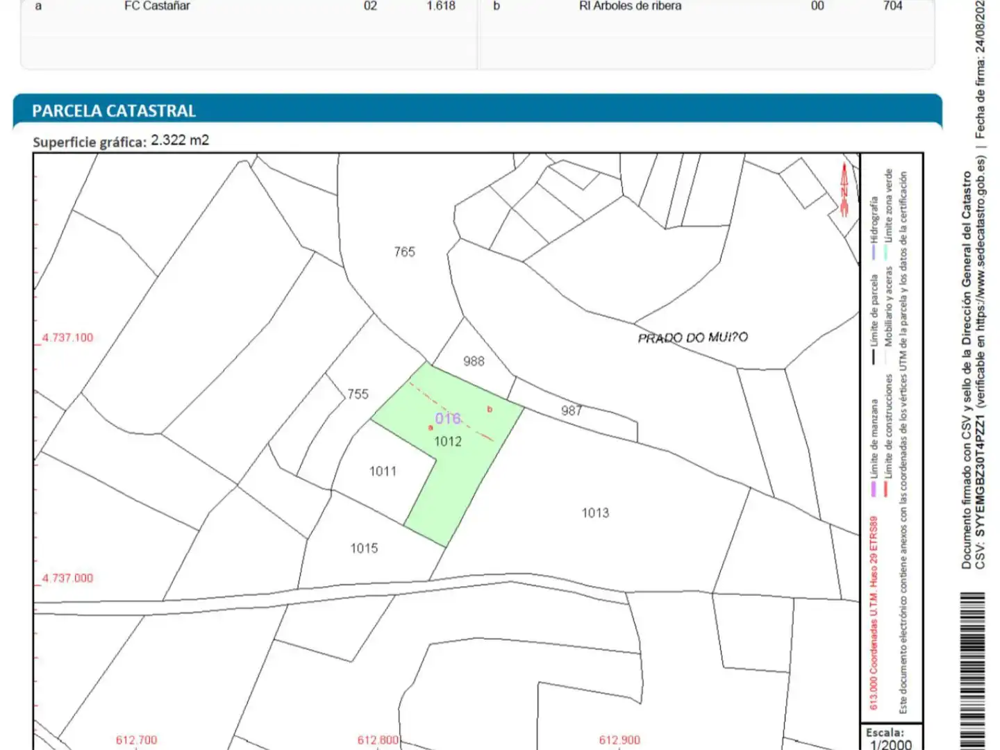Click the north arrow compass icon
The image size is (1000, 750).
click(844, 189)
